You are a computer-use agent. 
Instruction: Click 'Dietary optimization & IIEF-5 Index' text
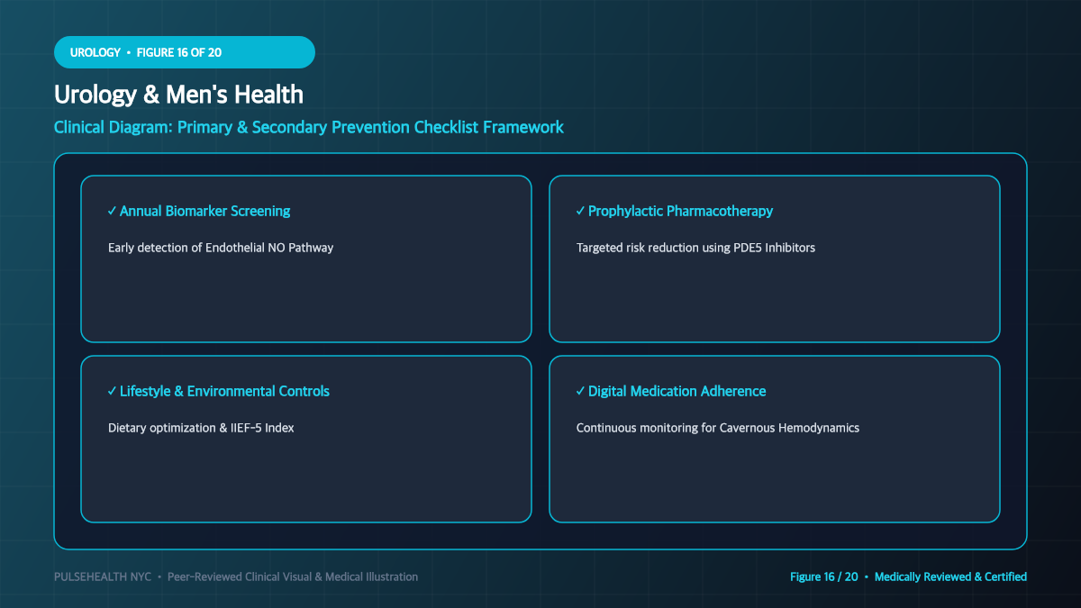tap(201, 428)
